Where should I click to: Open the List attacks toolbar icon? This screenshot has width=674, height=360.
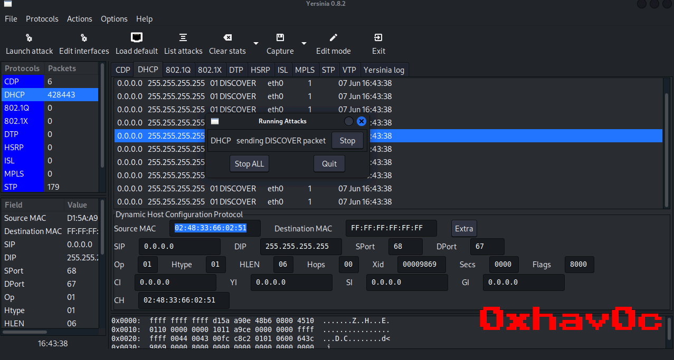[x=183, y=38]
